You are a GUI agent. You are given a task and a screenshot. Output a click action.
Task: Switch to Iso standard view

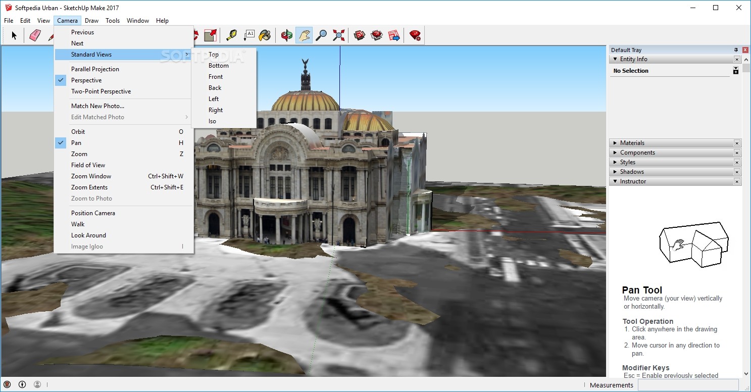click(x=224, y=121)
